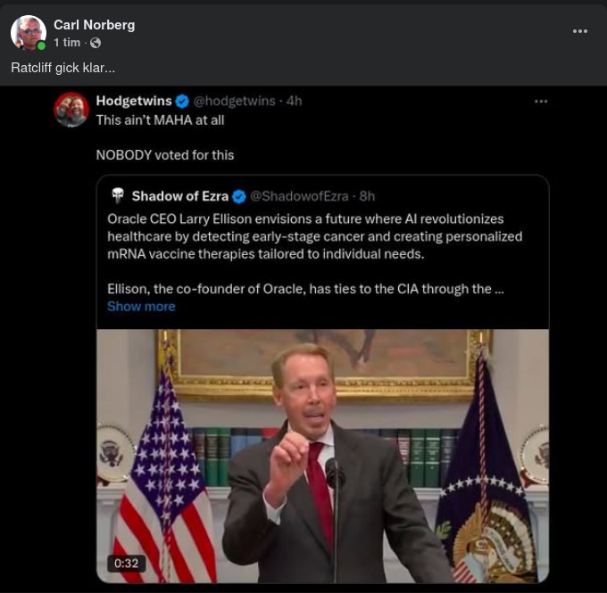The width and height of the screenshot is (607, 593).
Task: Click the '4h' tweet timestamp
Action: (294, 101)
